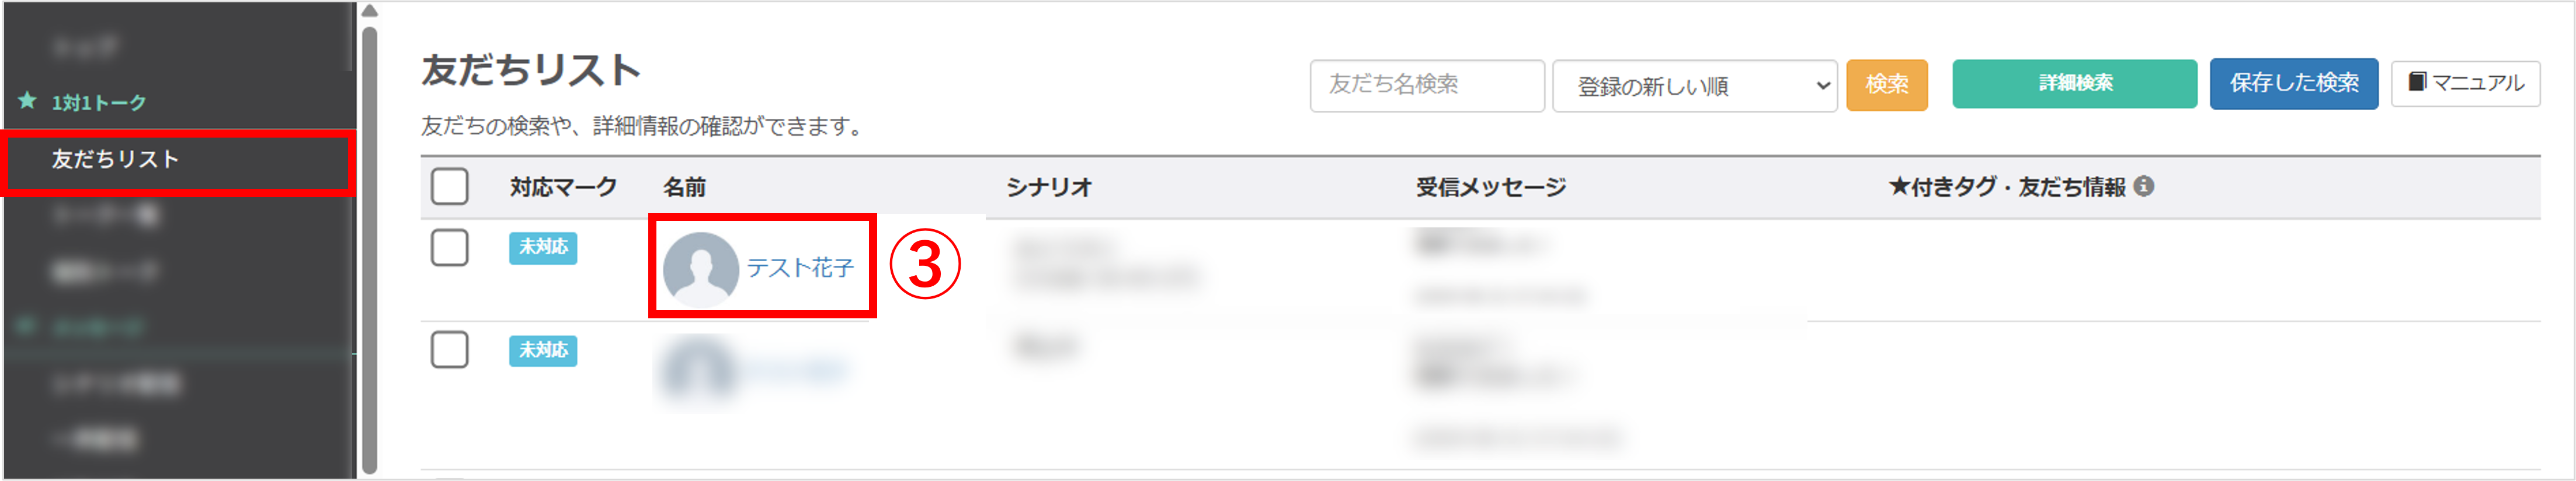Click the info icon next to 友だち情報
Viewport: 2576px width, 481px height.
click(x=2144, y=187)
